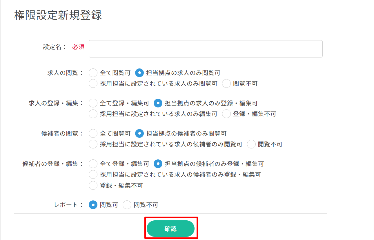Enable レポート 閲覧可 option
374x240 pixels.
[x=93, y=205]
